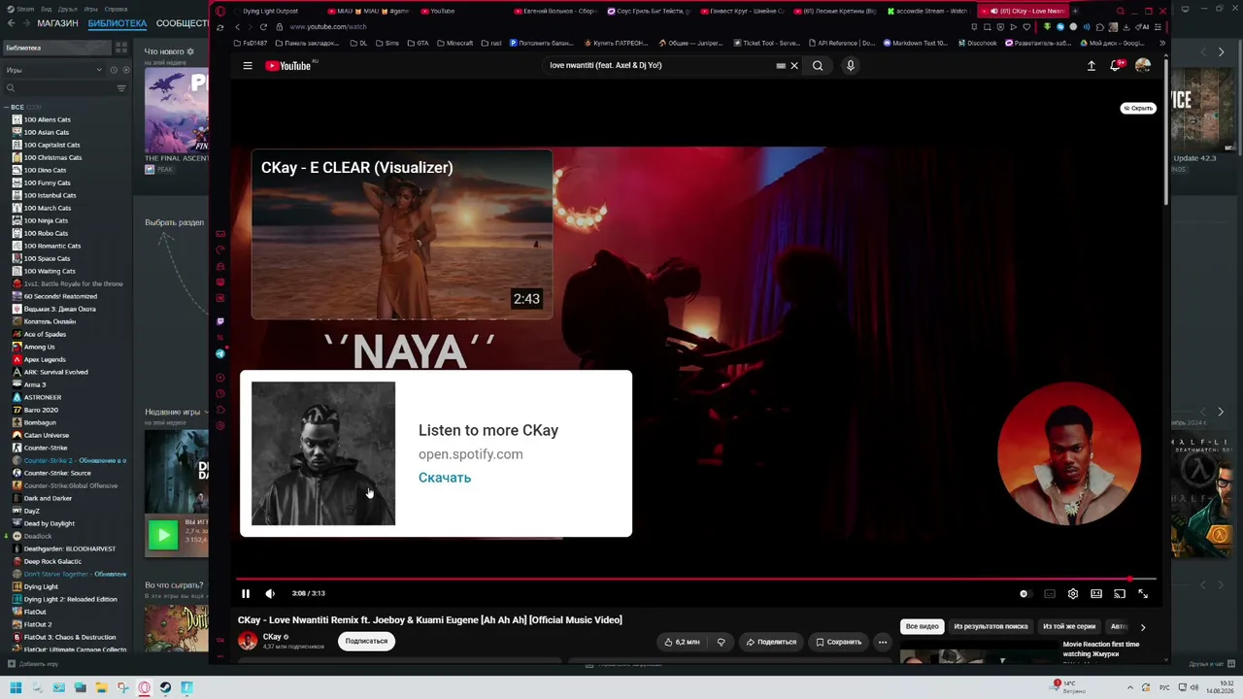Screen dimensions: 1243x699
Task: Toggle subtitles in the YouTube player
Action: coord(1050,594)
